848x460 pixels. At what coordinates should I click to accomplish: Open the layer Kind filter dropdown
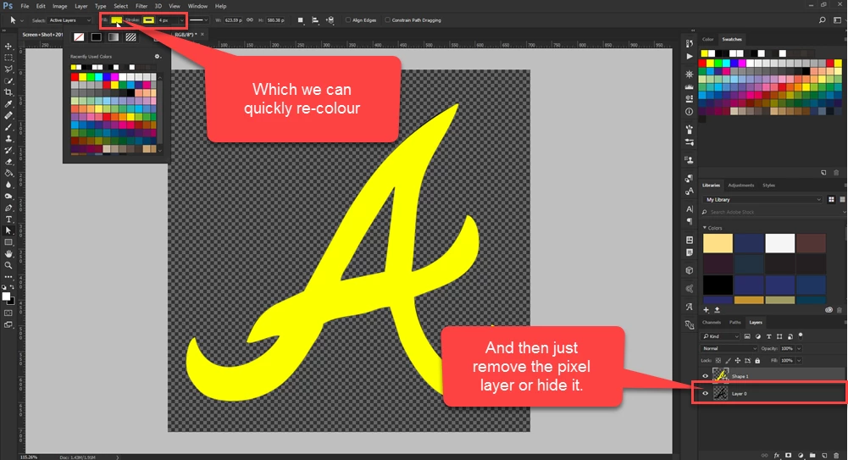click(x=721, y=336)
